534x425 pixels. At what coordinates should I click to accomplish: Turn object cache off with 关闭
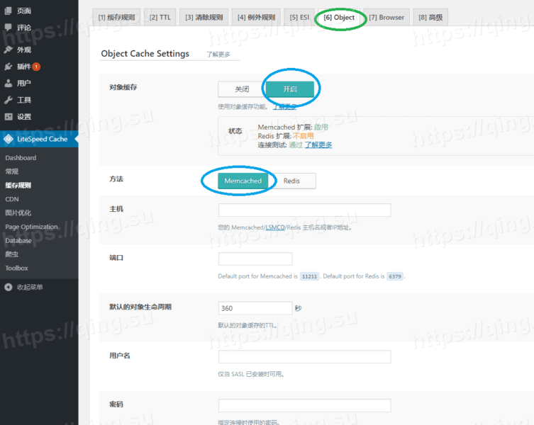point(242,89)
